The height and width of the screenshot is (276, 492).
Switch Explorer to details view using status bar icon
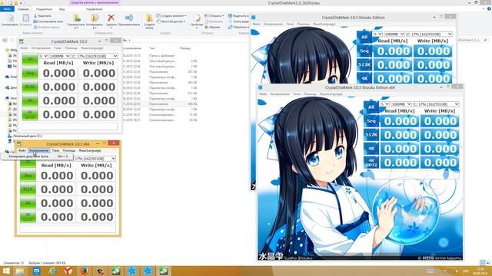tap(482, 262)
